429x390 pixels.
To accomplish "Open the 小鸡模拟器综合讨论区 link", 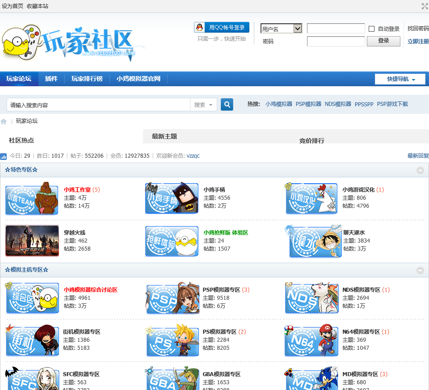I will pos(91,290).
